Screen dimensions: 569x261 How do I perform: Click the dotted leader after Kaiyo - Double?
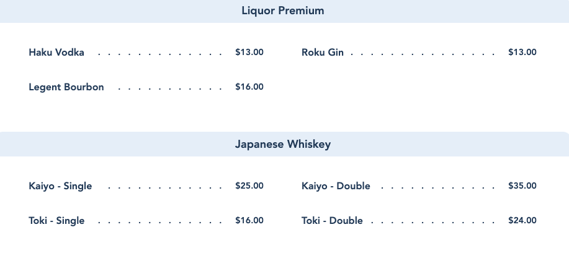point(437,187)
